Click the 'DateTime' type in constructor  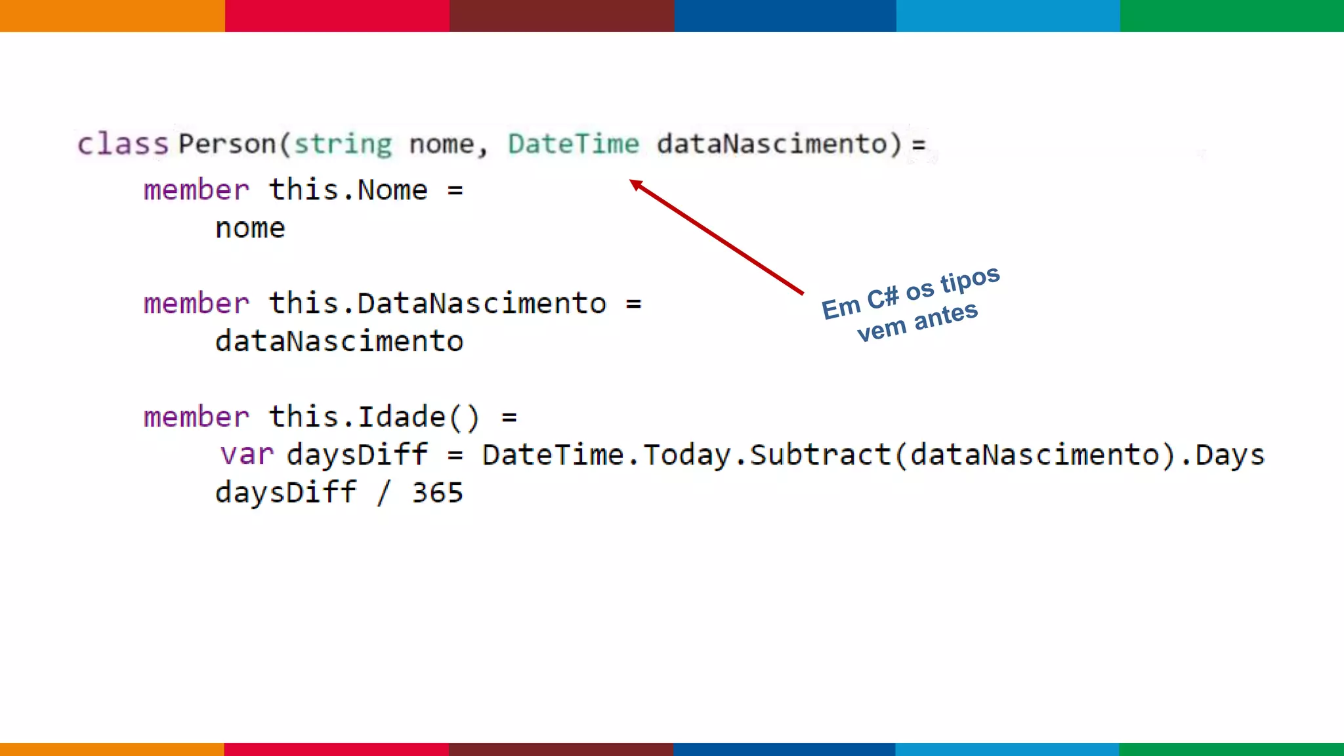pyautogui.click(x=574, y=144)
